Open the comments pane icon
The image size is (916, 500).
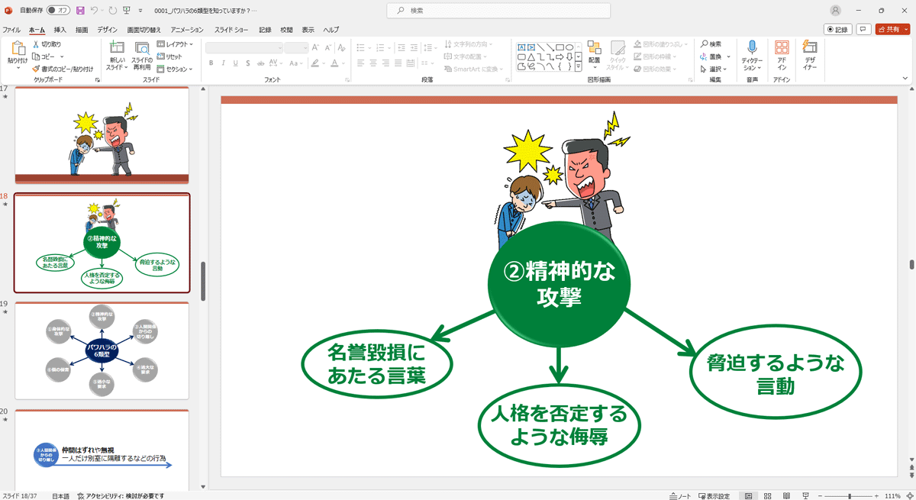point(864,29)
